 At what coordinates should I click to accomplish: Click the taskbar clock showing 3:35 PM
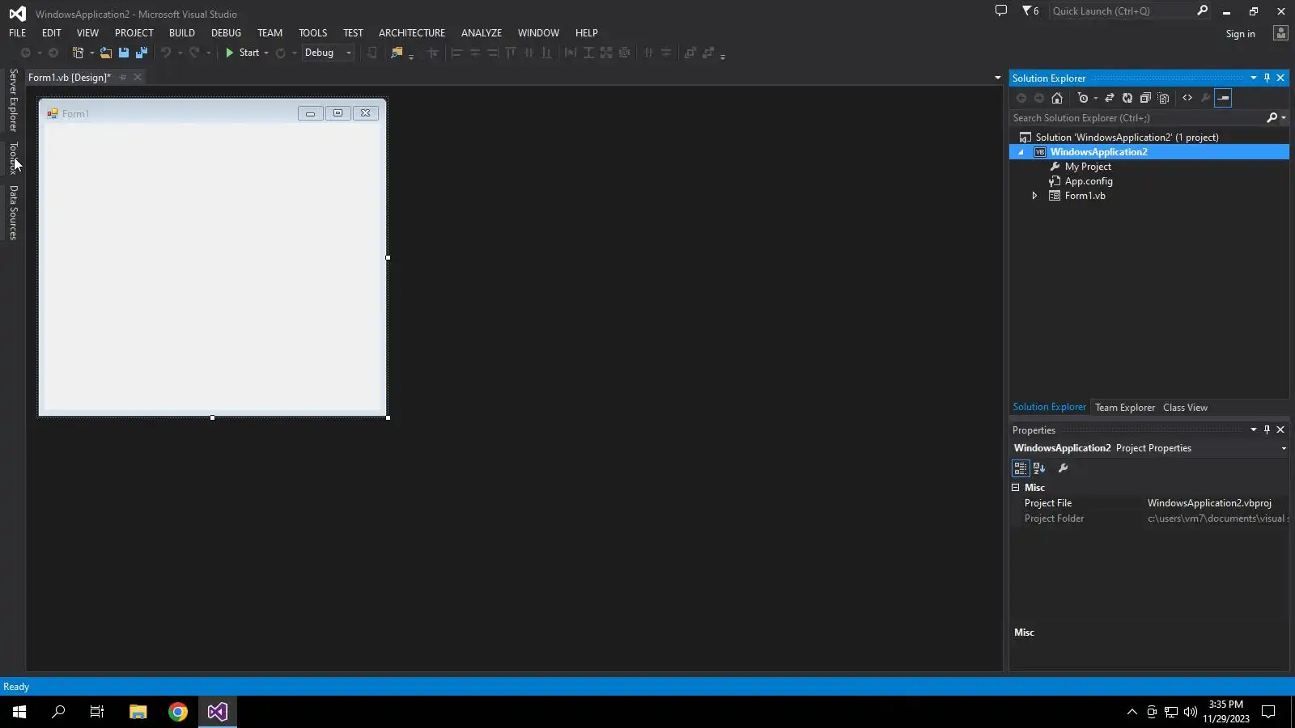[x=1225, y=712]
